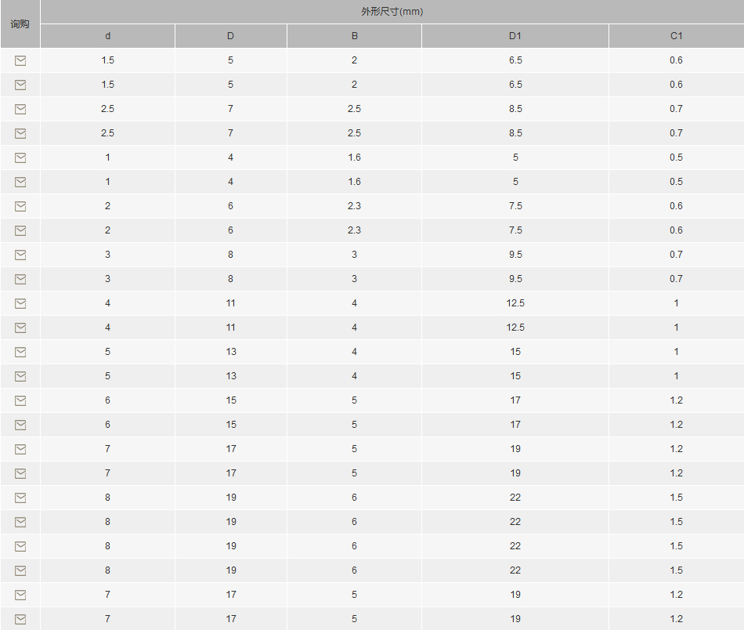Click the second 1.5 row's envelope icon
This screenshot has width=744, height=630.
click(20, 85)
